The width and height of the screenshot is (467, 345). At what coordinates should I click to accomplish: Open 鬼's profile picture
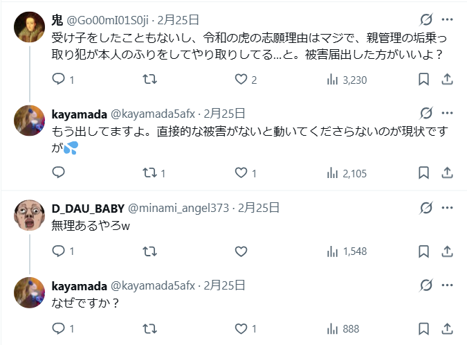[29, 28]
